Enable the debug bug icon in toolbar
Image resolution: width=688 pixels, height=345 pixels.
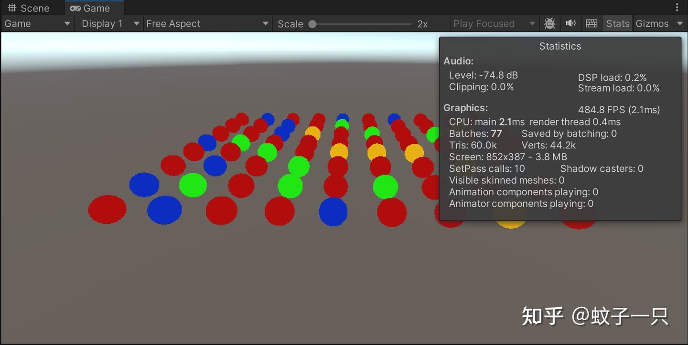point(549,23)
